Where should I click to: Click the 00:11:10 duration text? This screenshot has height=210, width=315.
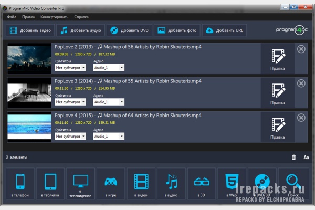[61, 122]
